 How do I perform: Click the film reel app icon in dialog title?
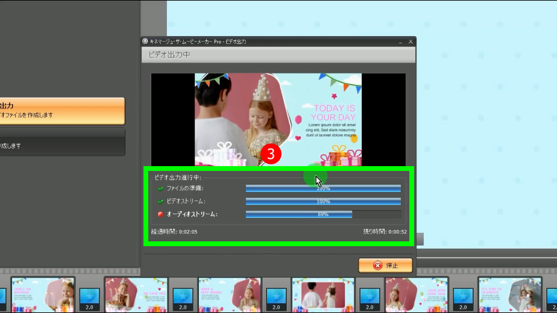145,42
